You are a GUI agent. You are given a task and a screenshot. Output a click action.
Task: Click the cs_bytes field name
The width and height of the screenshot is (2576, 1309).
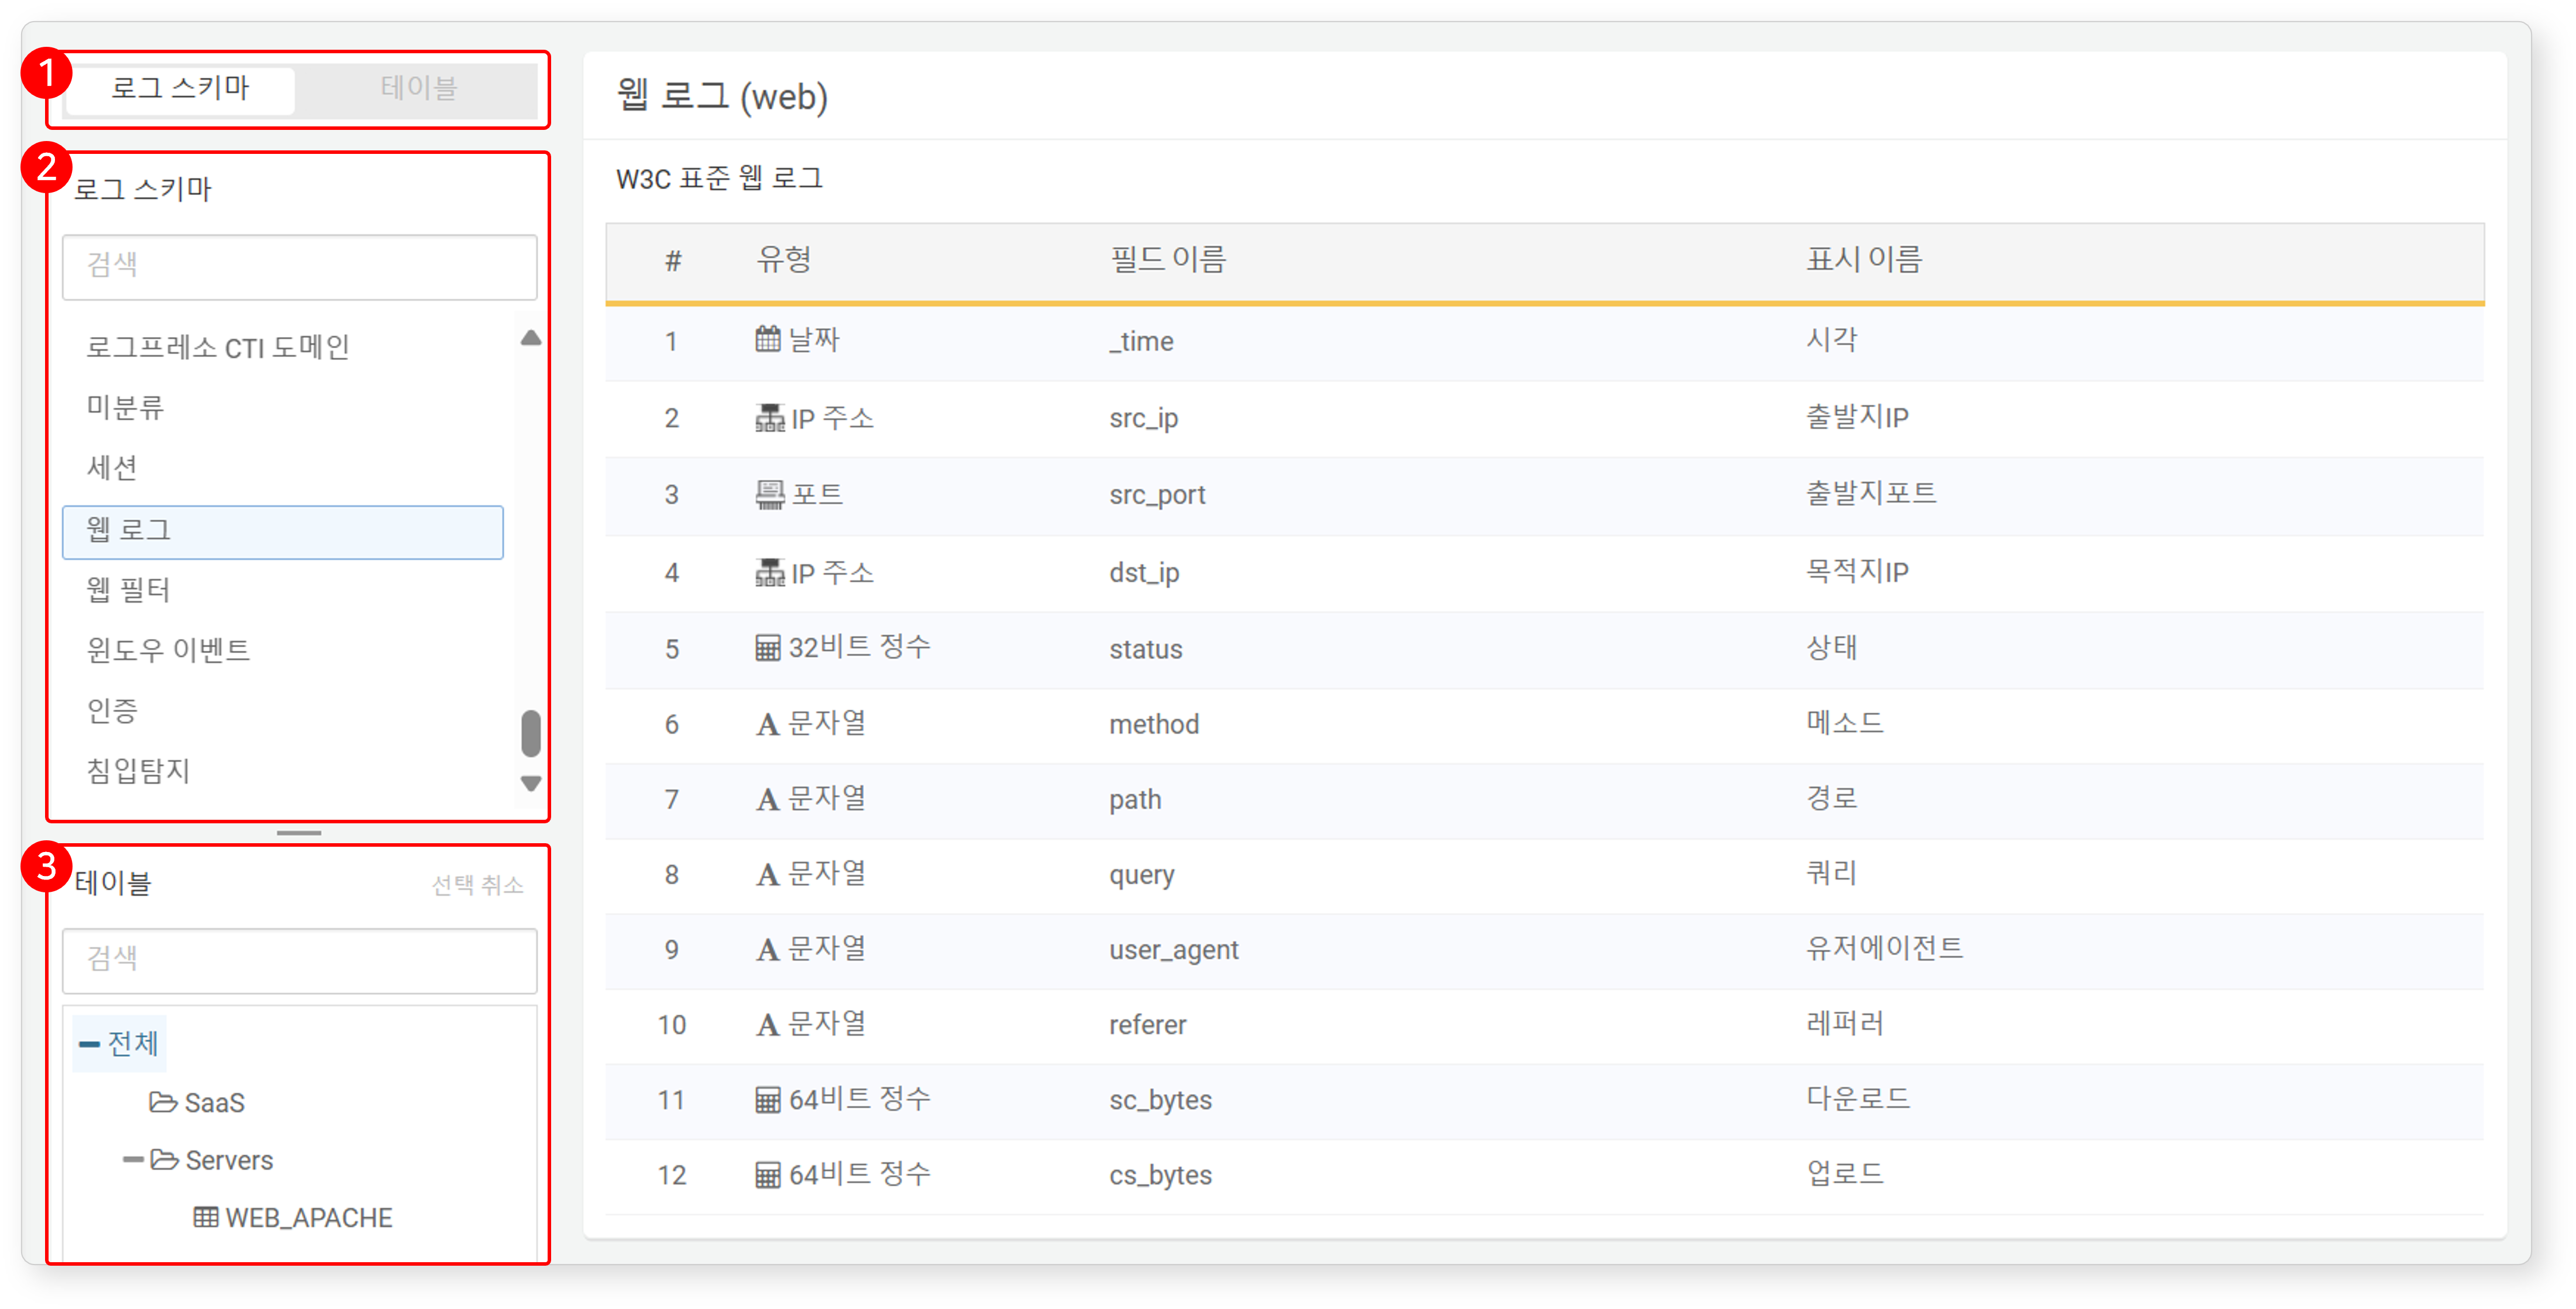pos(1160,1175)
